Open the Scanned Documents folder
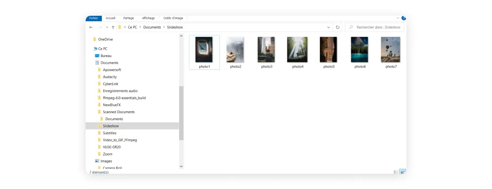The height and width of the screenshot is (189, 492). tap(119, 112)
